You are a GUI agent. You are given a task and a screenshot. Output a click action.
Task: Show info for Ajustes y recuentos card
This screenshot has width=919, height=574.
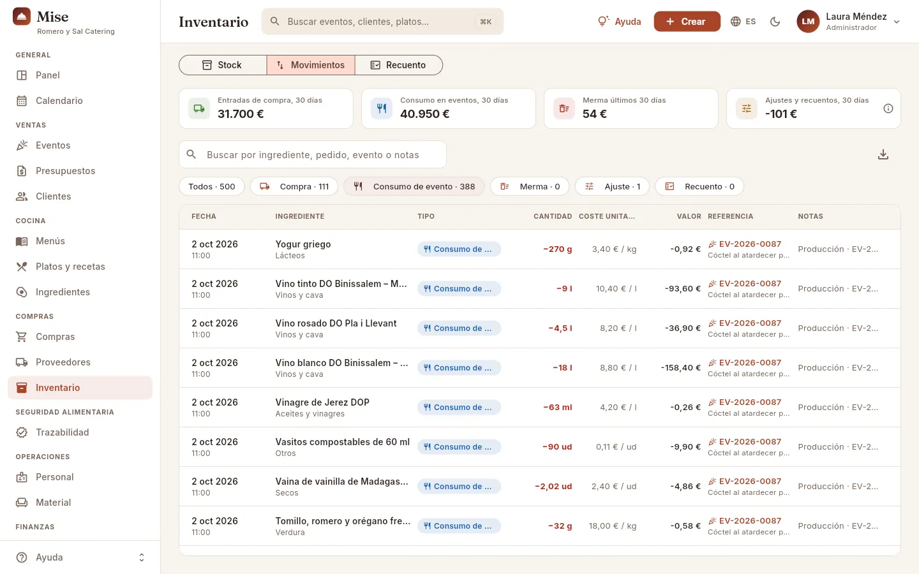[x=888, y=108]
